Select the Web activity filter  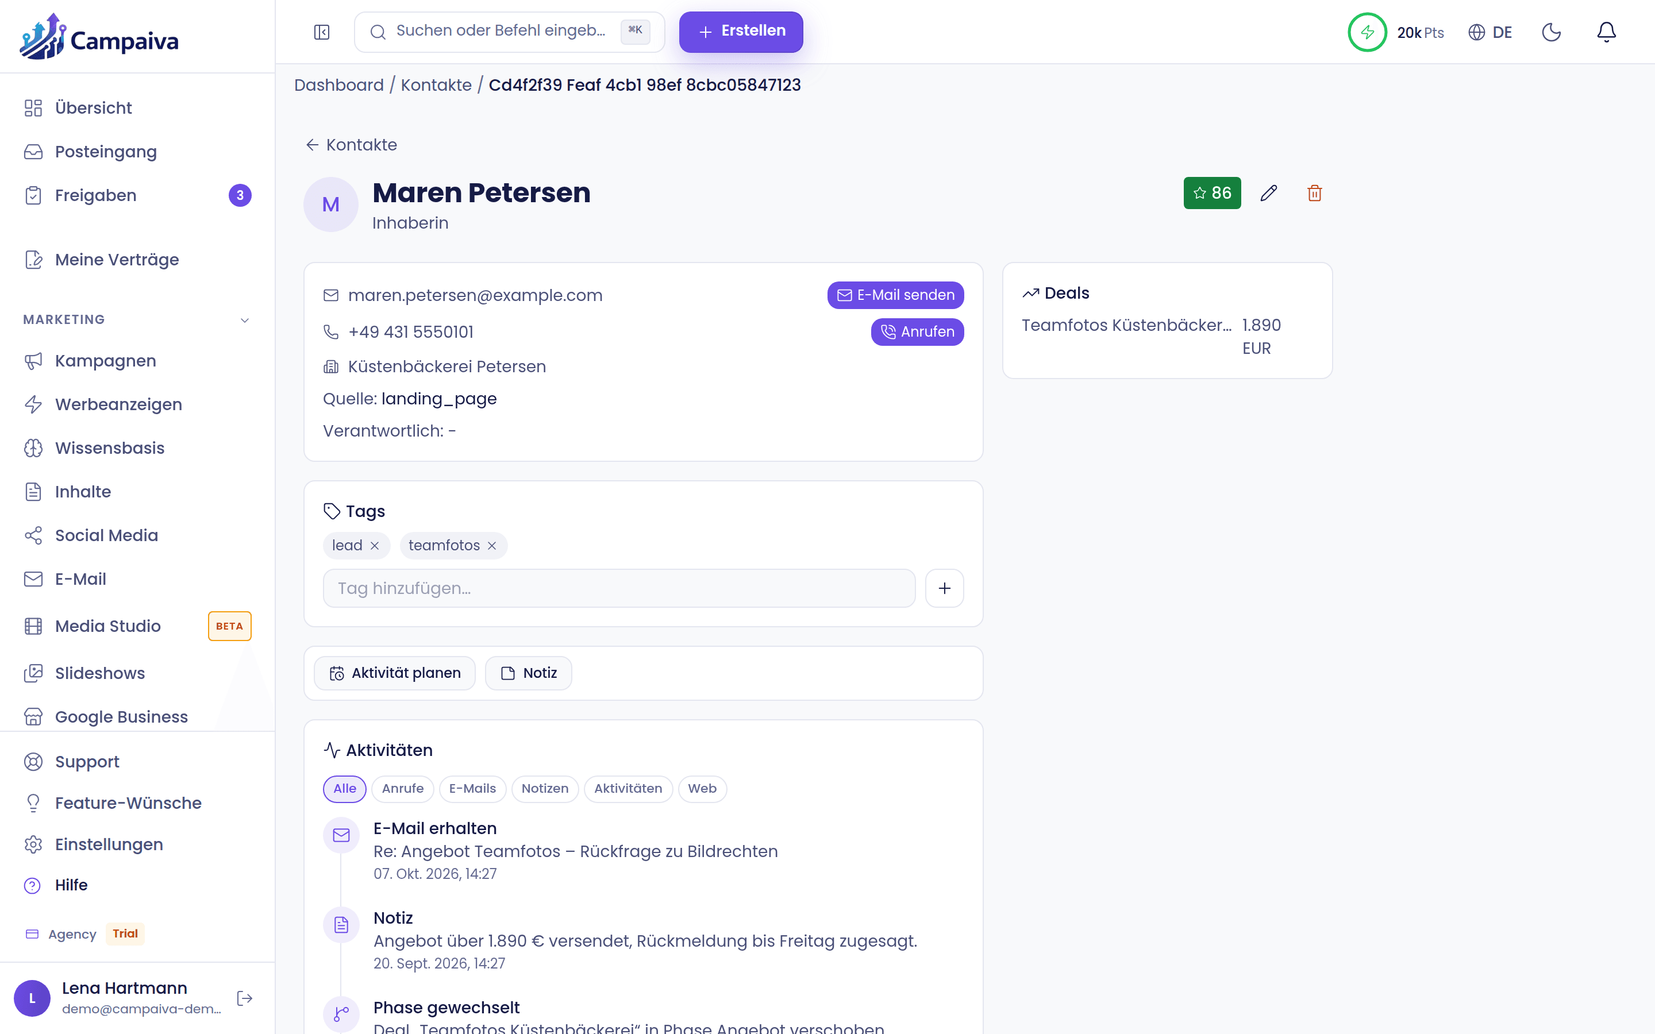coord(702,789)
